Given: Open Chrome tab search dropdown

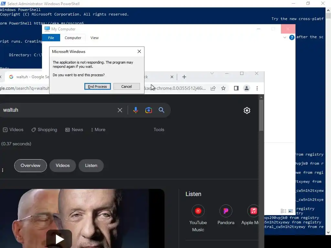Looking at the screenshot, I should click(212, 73).
